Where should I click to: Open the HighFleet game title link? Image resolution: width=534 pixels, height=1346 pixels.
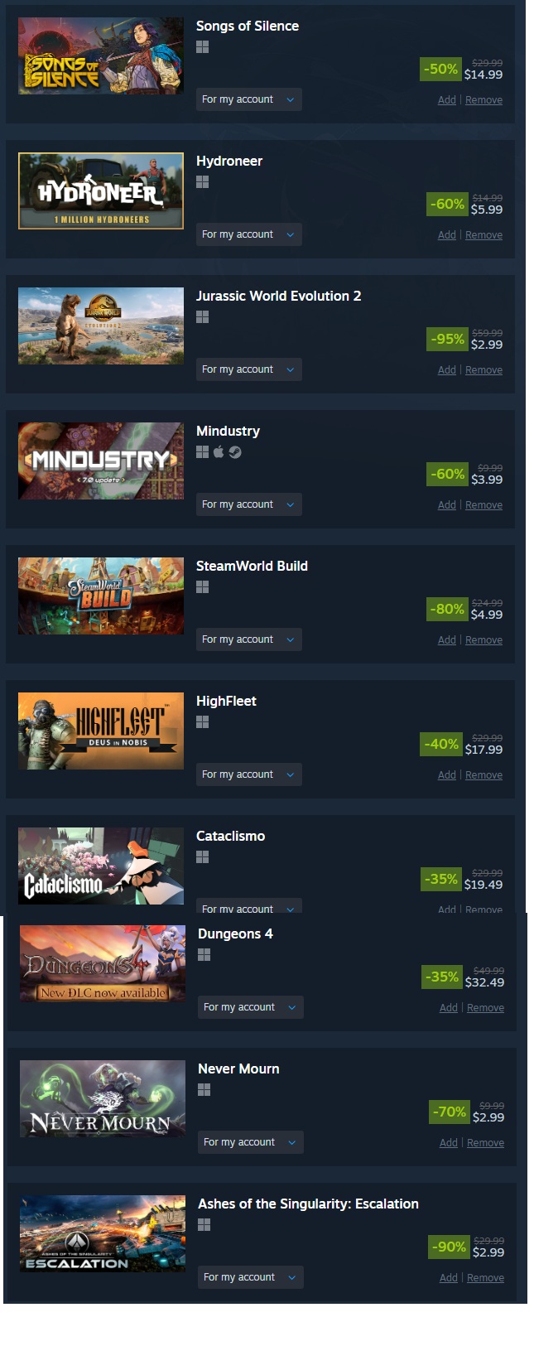point(226,701)
